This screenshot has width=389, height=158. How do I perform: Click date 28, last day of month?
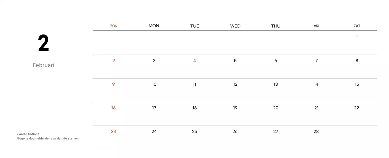(316, 131)
